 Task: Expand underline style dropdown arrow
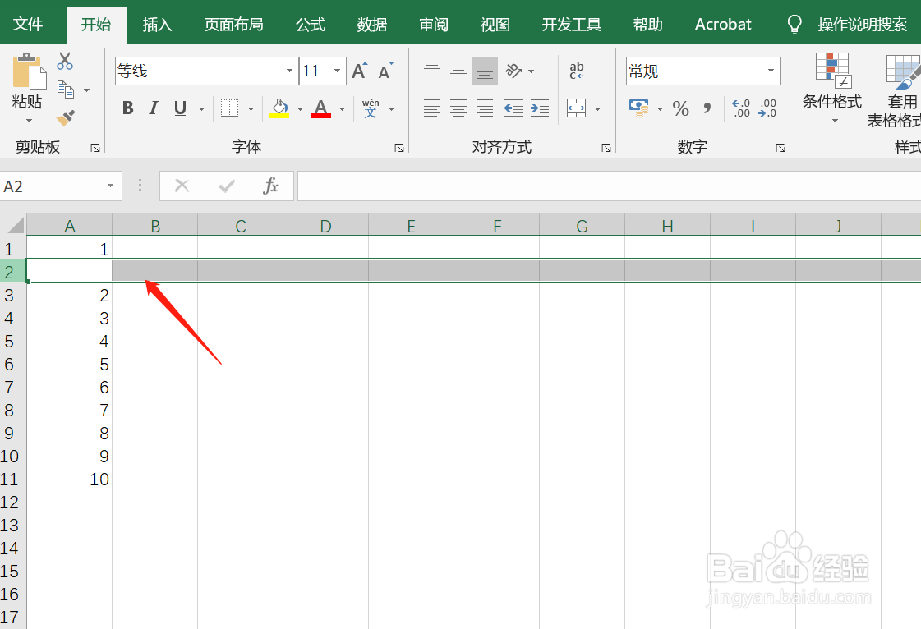coord(201,108)
